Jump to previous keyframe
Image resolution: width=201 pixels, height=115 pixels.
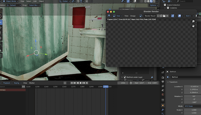(75, 83)
